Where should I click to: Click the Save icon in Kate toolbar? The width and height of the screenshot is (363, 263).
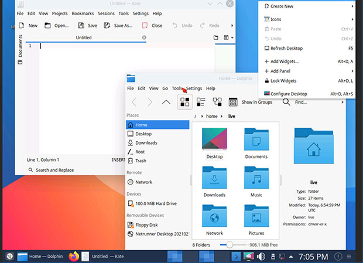81,25
